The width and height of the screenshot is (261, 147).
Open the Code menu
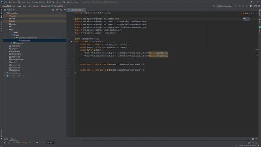(x=29, y=2)
